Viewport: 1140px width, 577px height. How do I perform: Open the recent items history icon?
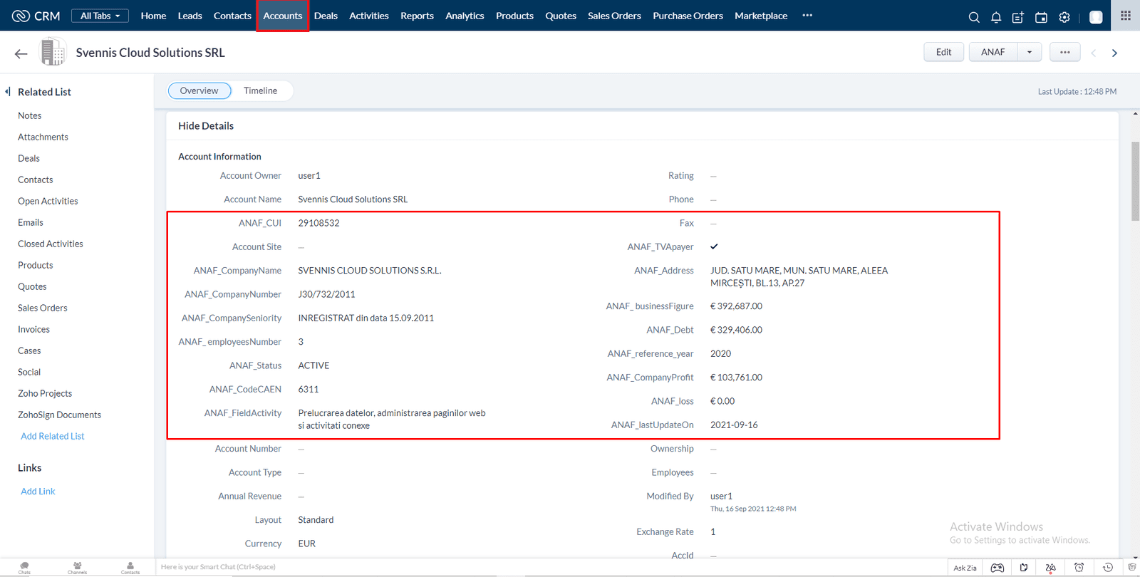click(x=1108, y=568)
